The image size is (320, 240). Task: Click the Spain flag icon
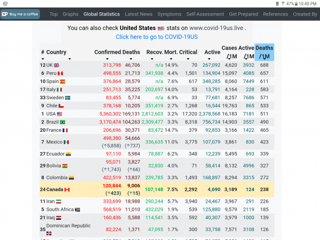pyautogui.click(x=62, y=82)
